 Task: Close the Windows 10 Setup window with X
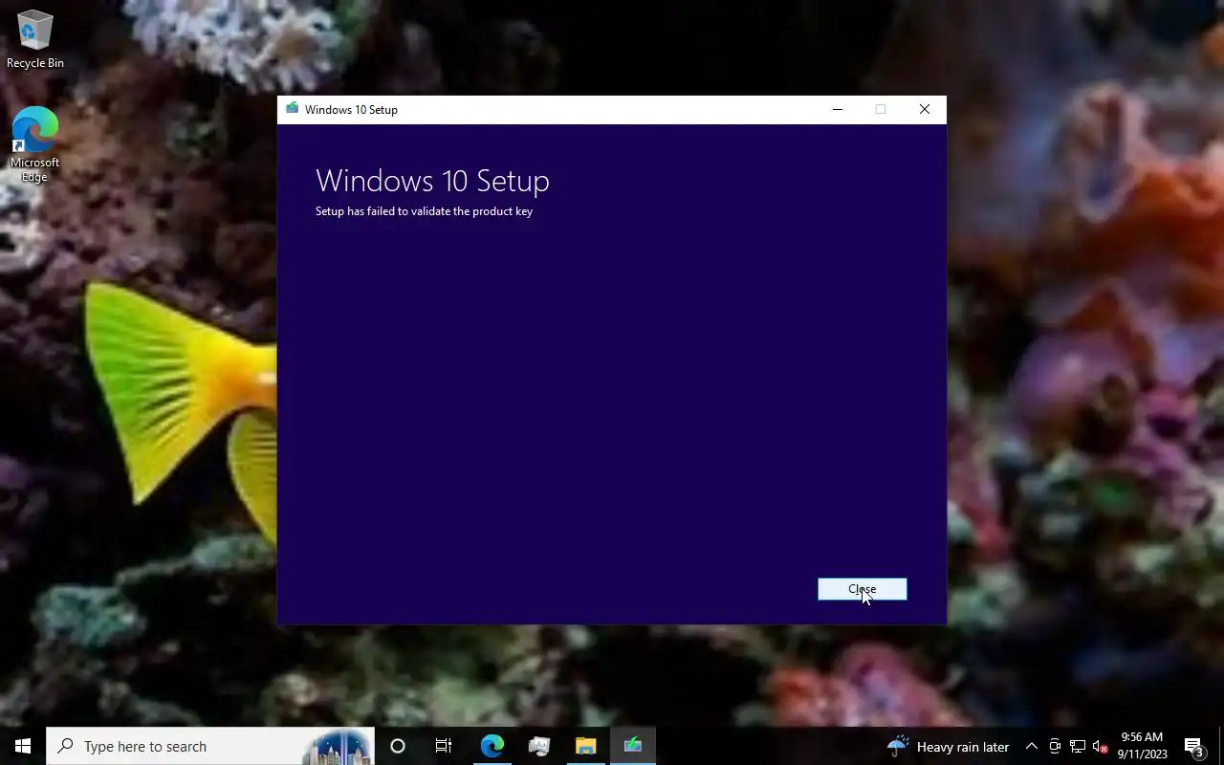[924, 109]
